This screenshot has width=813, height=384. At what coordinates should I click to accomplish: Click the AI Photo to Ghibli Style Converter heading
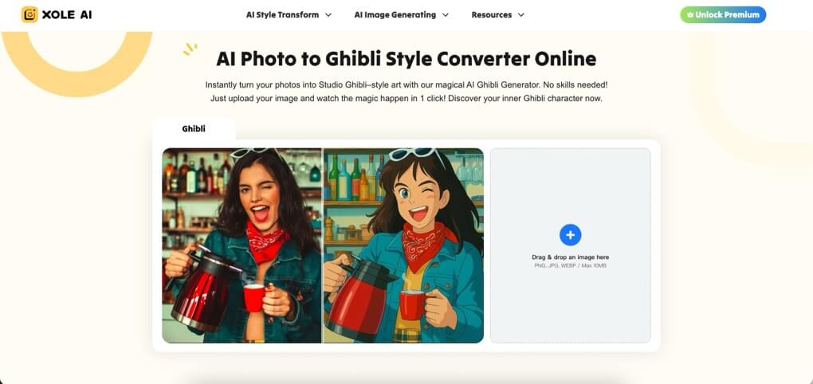pyautogui.click(x=406, y=59)
